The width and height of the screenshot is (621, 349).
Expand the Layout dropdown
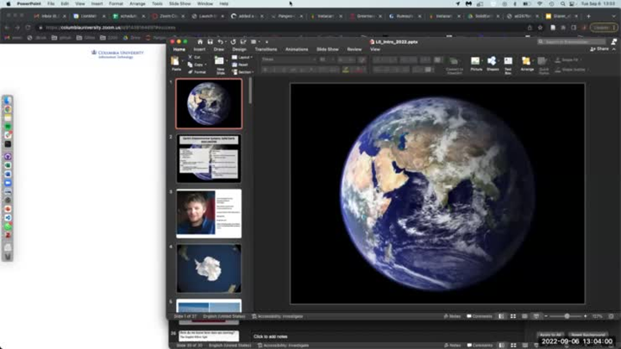[241, 57]
